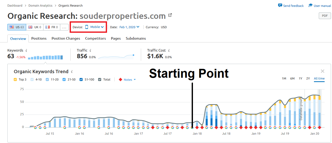This screenshot has width=332, height=143.
Task: Click the Currency USD label
Action: (x=156, y=27)
